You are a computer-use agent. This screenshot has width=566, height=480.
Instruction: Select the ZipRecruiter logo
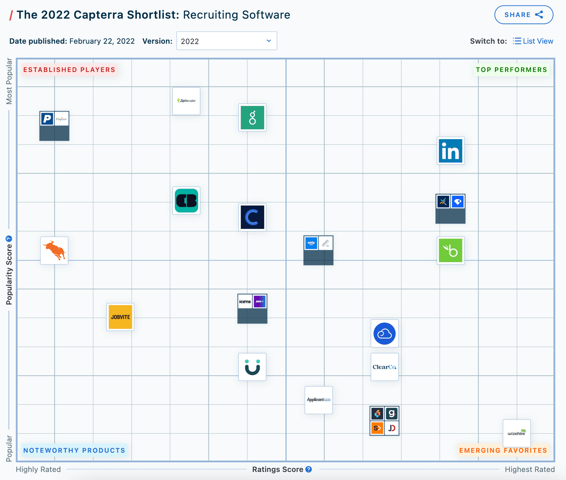186,101
